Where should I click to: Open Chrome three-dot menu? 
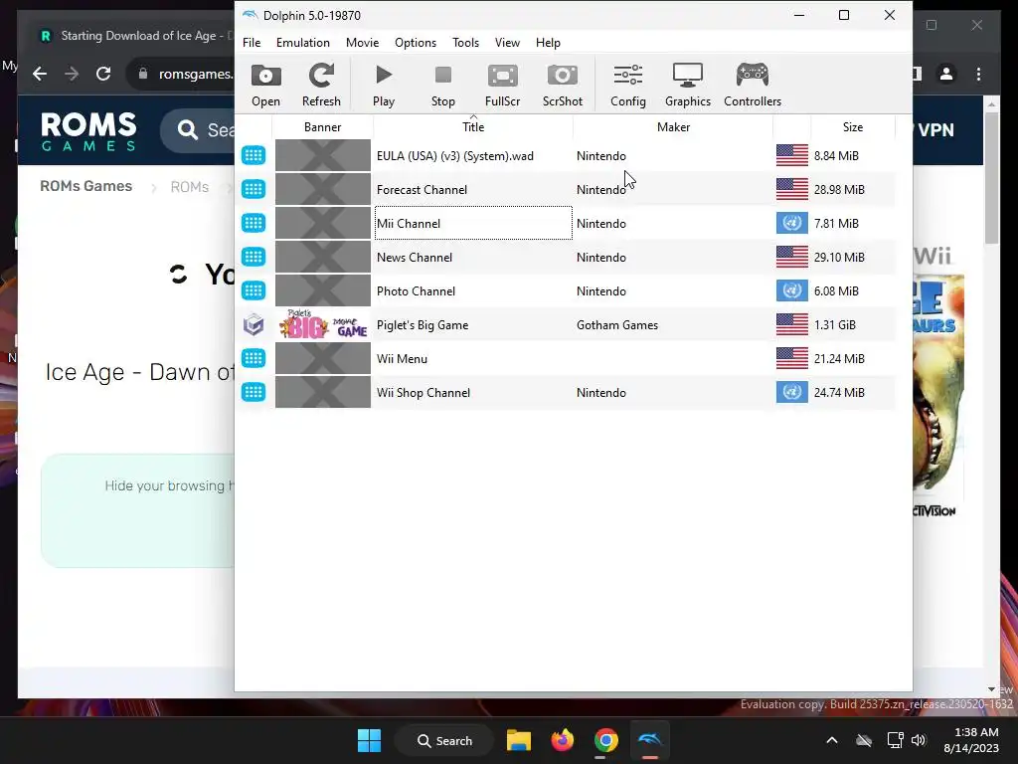coord(978,74)
